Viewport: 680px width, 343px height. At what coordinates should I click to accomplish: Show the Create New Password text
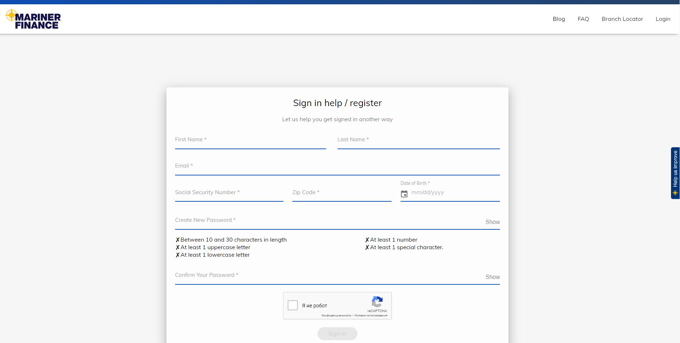492,222
